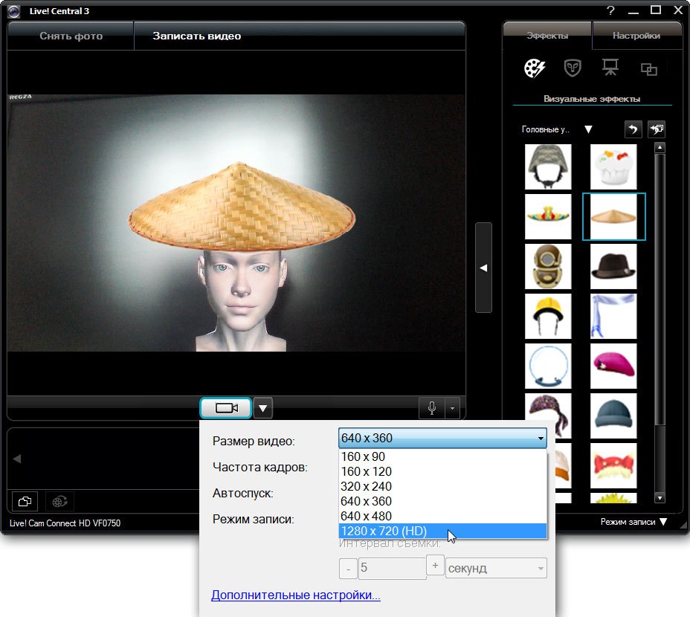The height and width of the screenshot is (617, 690).
Task: Start recording with the camcorder button
Action: (x=226, y=408)
